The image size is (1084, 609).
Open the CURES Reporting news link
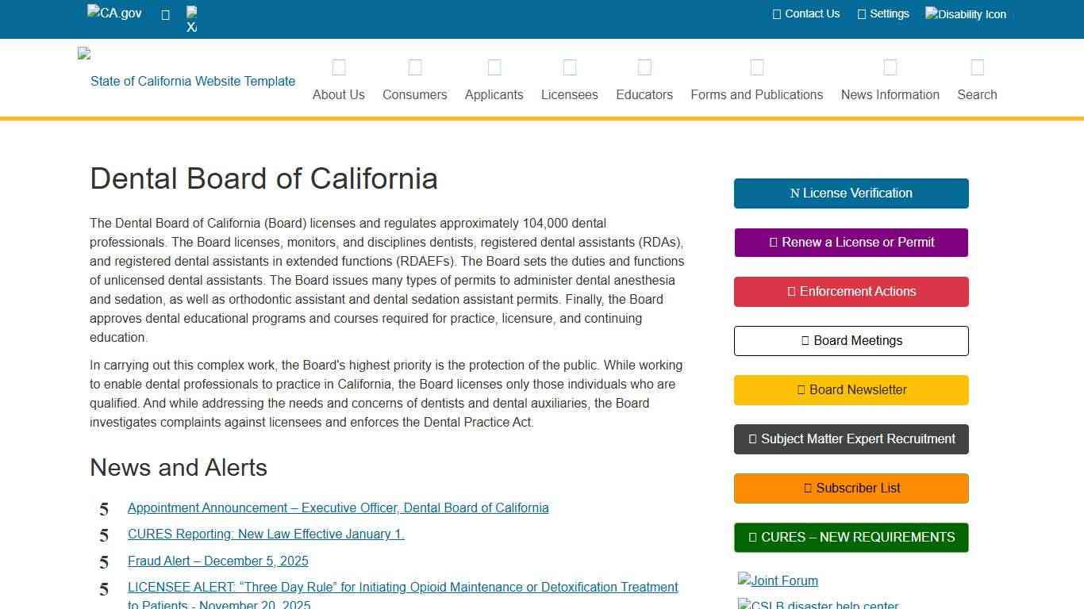point(265,534)
